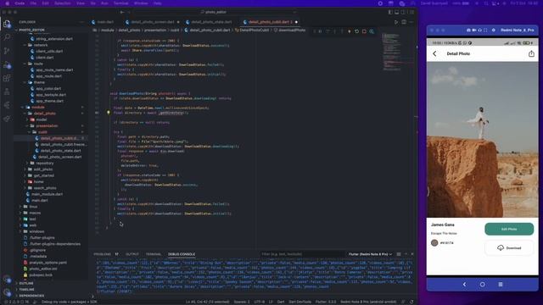Viewport: 543px width, 305px height.
Task: Tap the share icon in Detail Photo header
Action: (531, 53)
